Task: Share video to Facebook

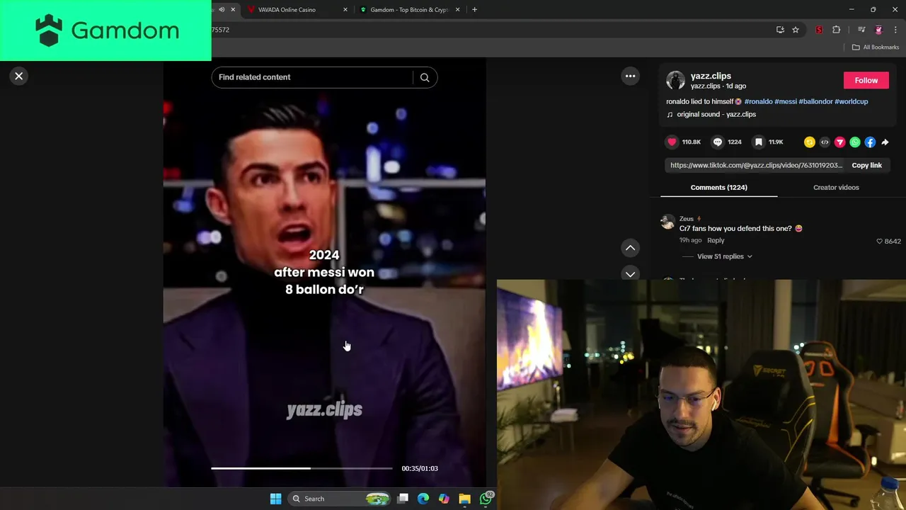Action: (870, 142)
